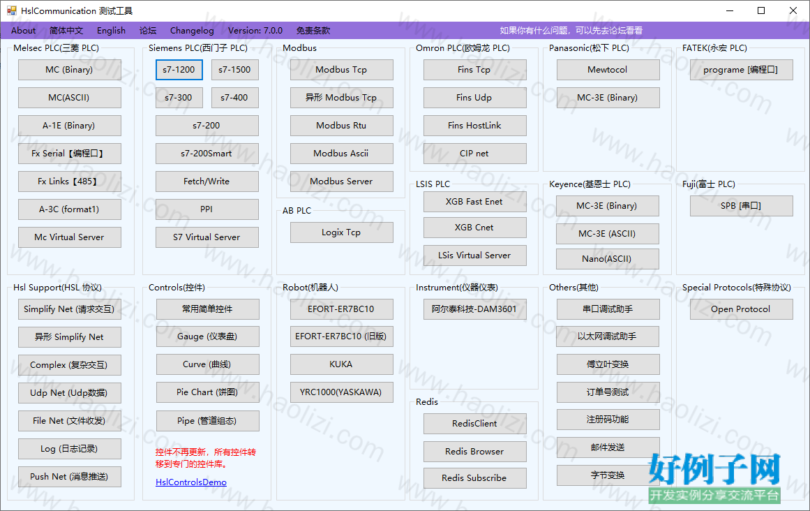
Task: Launch Siemens Fetch/Write test
Action: coord(207,182)
